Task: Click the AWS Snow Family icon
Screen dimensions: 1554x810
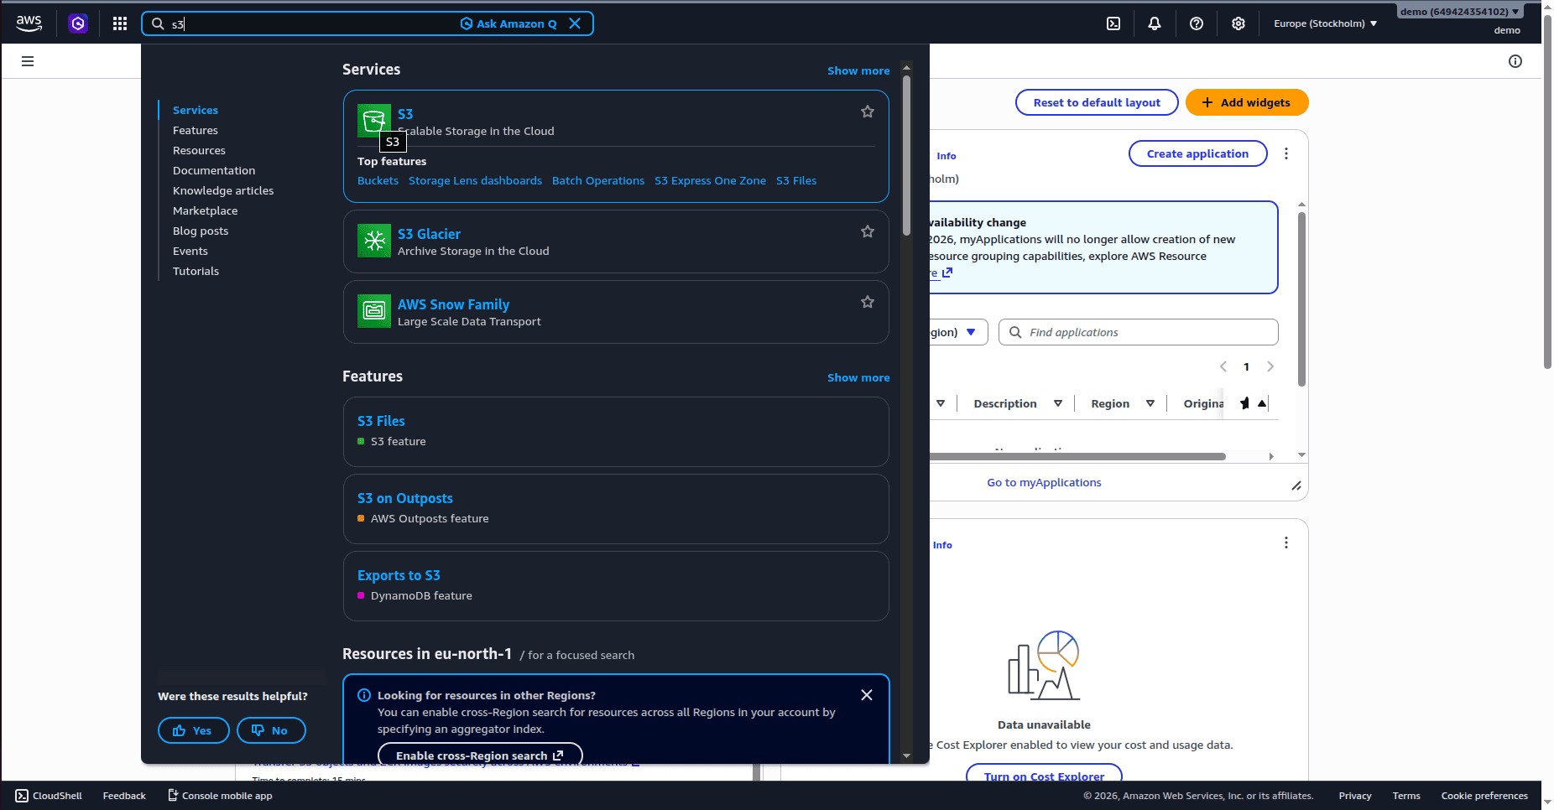Action: point(374,311)
